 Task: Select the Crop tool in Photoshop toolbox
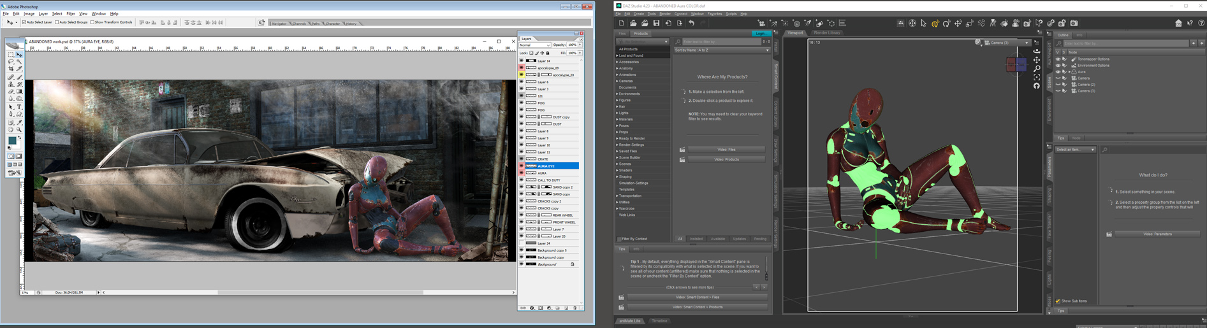point(11,69)
